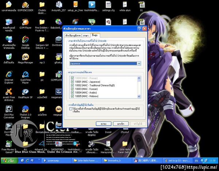Open the non-Unicode language dropdown arrow
This screenshot has height=171, width=219.
pyautogui.click(x=139, y=63)
